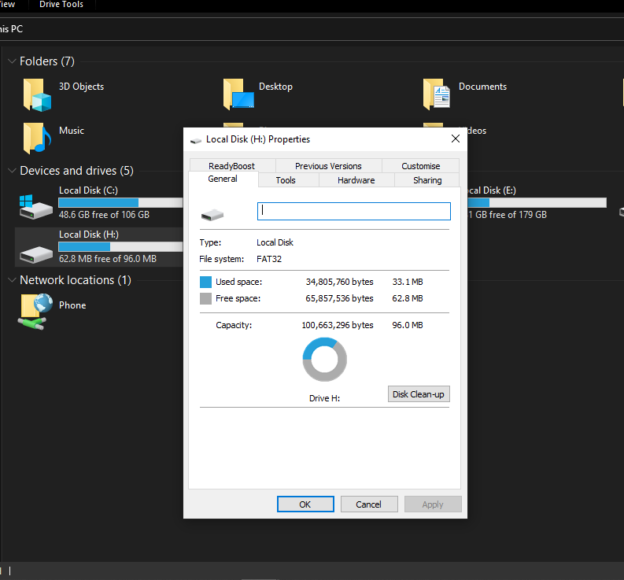Click the Local Disk (C:) usage bar
This screenshot has width=624, height=580.
pyautogui.click(x=120, y=202)
